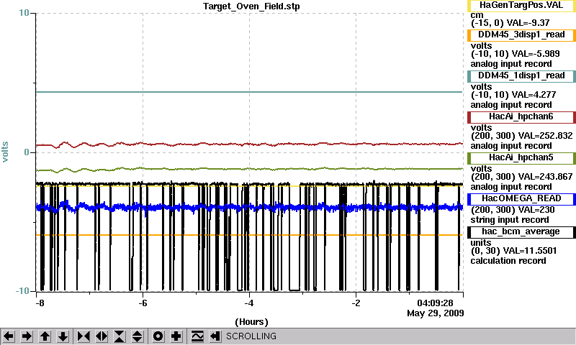Click the 'string input record' description text
The height and width of the screenshot is (345, 576).
pyautogui.click(x=510, y=220)
